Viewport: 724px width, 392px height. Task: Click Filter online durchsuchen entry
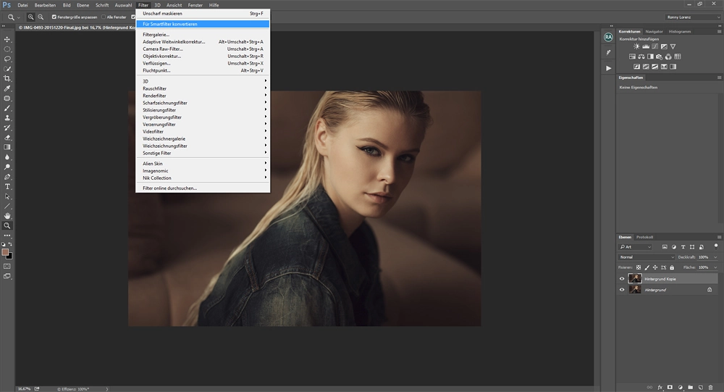(x=203, y=188)
